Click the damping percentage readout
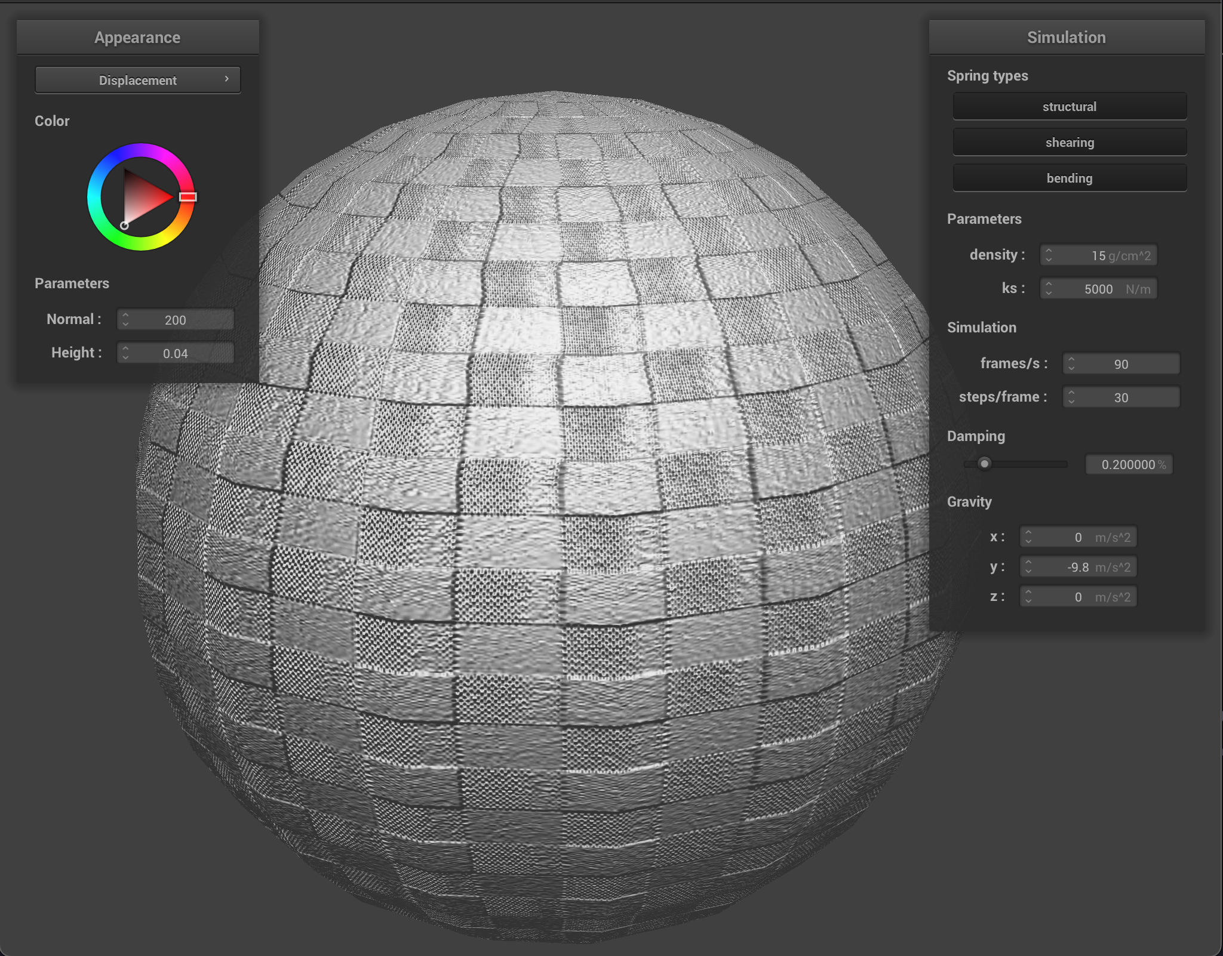The height and width of the screenshot is (956, 1223). (x=1129, y=464)
